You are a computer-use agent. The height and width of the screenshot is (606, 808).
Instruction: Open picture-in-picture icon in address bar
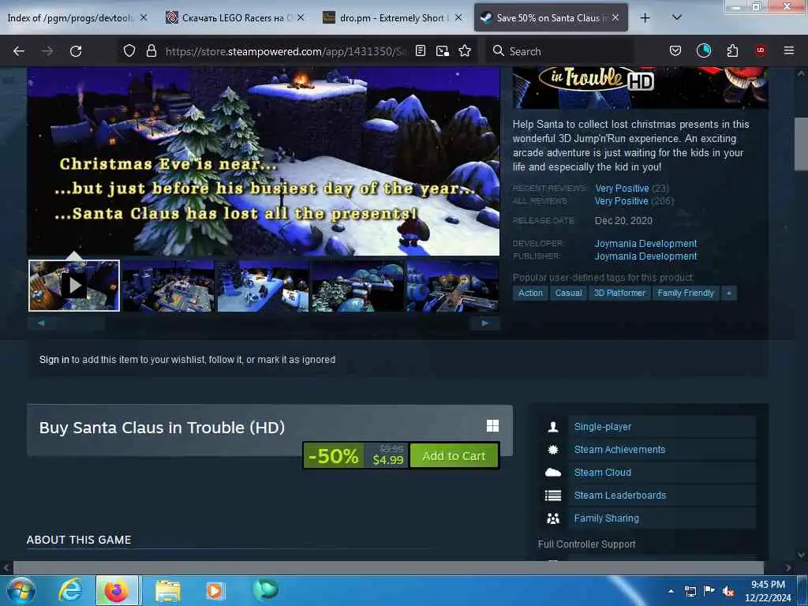tap(442, 50)
